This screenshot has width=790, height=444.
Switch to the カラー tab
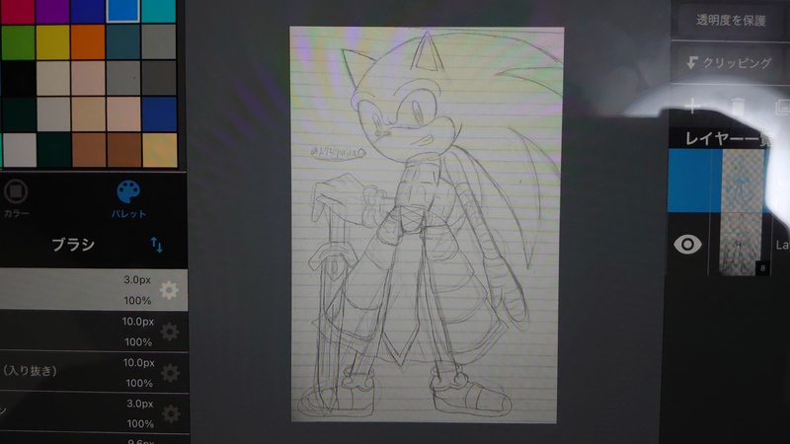pos(16,199)
